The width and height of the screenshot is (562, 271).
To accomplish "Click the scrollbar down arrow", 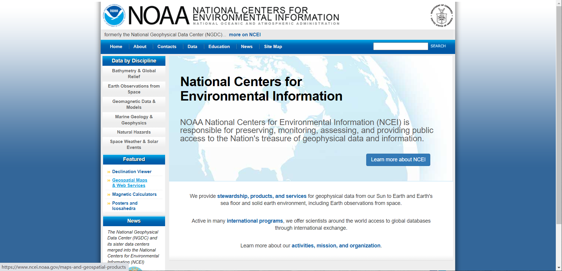I will tap(559, 268).
